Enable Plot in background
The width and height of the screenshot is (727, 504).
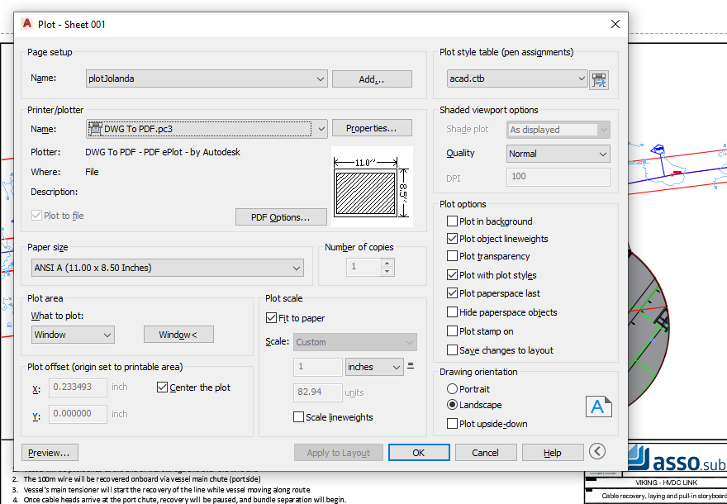pyautogui.click(x=452, y=221)
